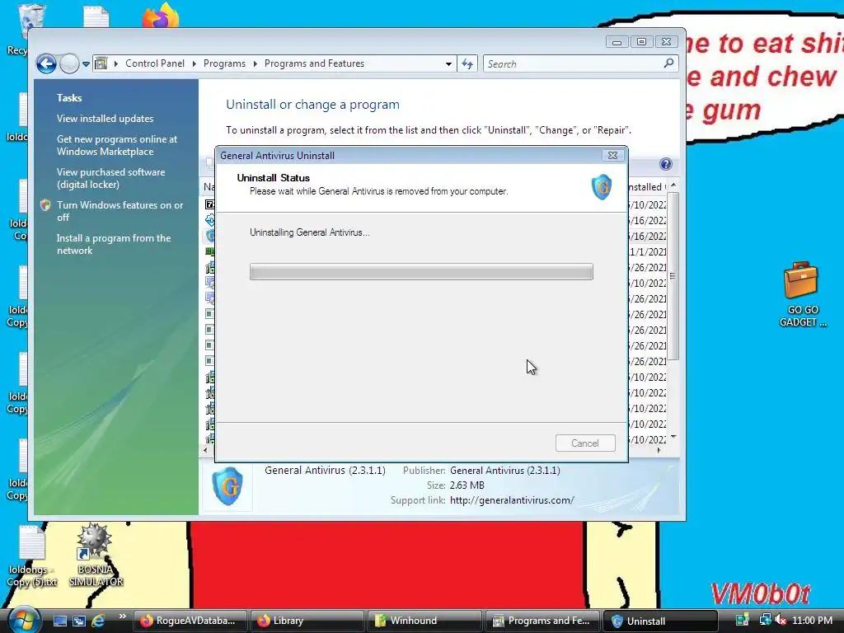This screenshot has width=844, height=633.
Task: Click the generalantivirus.com support link
Action: tap(512, 500)
